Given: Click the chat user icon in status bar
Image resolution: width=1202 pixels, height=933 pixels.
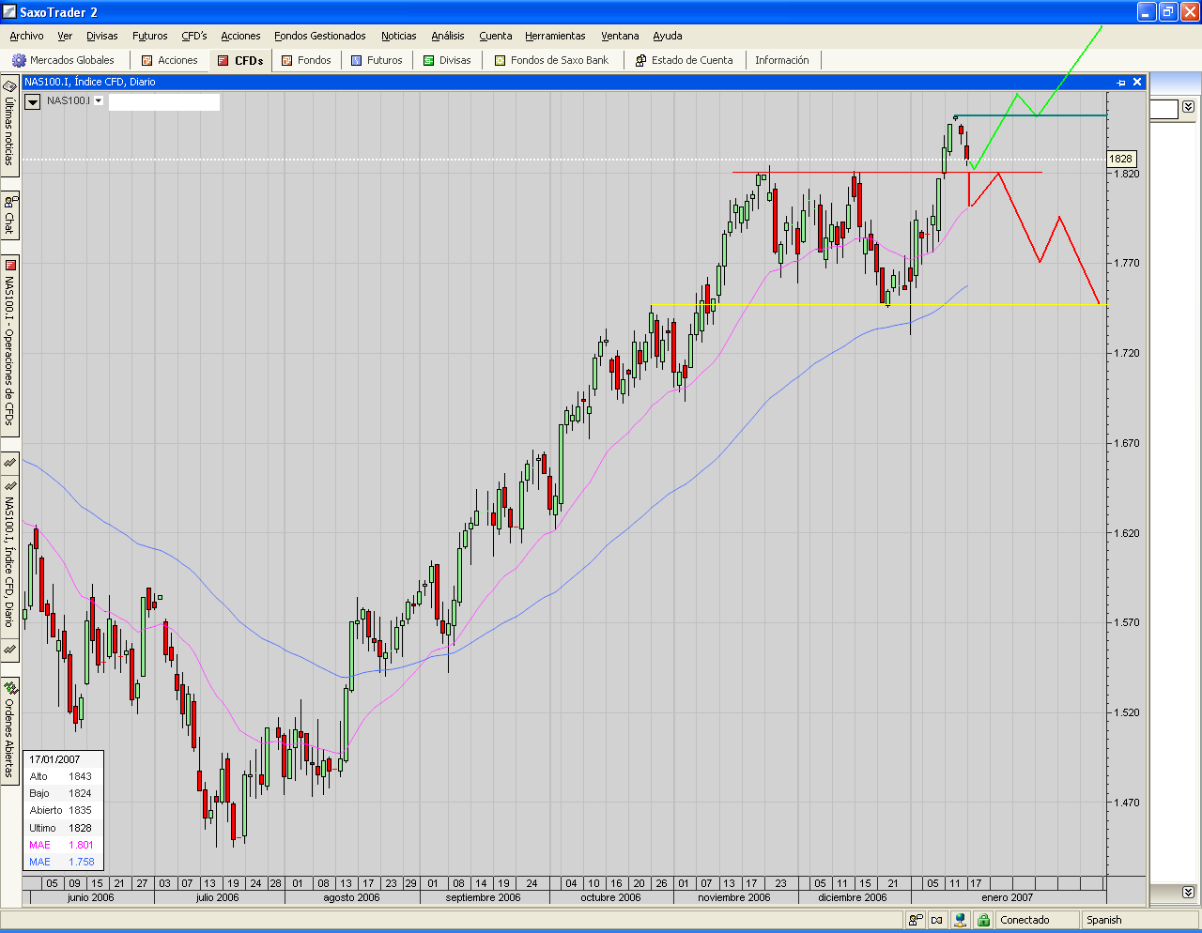Looking at the screenshot, I should [916, 920].
